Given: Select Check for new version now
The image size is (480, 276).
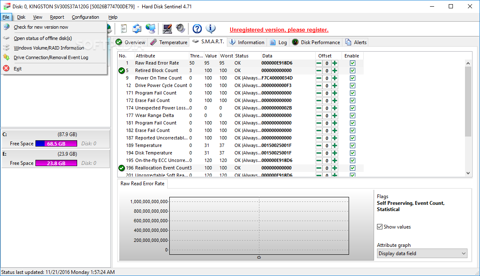Looking at the screenshot, I should (x=54, y=27).
